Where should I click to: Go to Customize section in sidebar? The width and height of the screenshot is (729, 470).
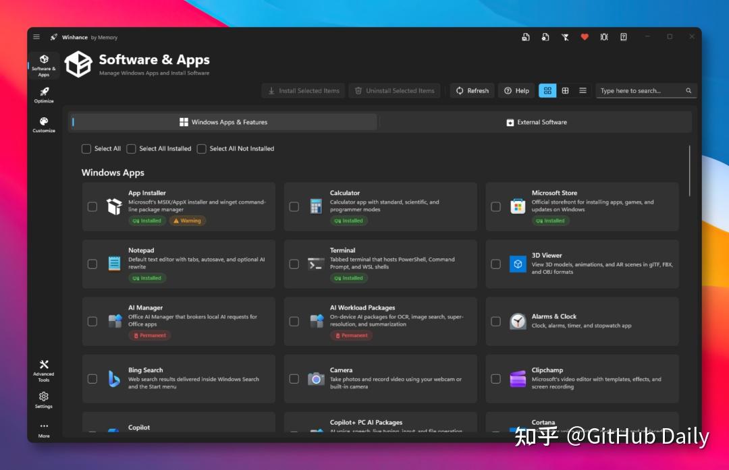tap(44, 125)
